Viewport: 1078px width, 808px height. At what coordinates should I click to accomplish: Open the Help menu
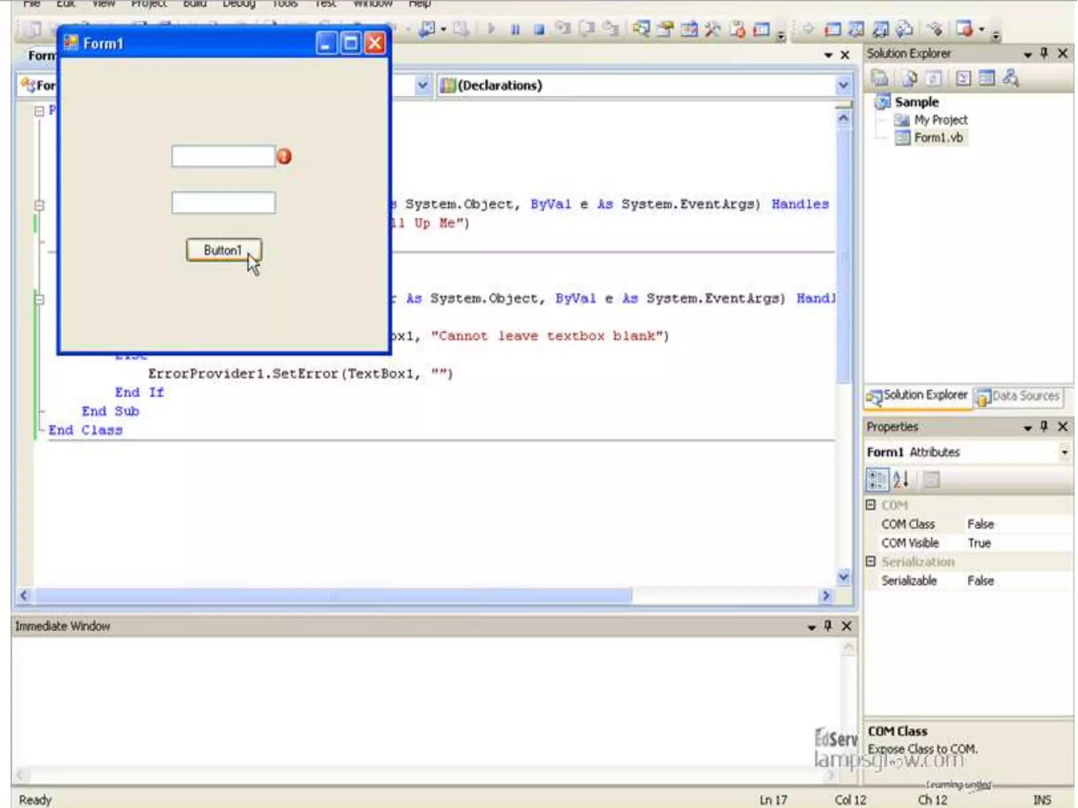pyautogui.click(x=420, y=4)
